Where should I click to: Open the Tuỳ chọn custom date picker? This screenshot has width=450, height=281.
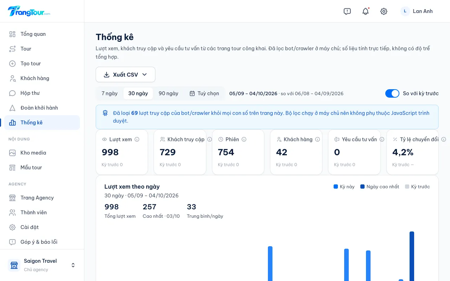tap(204, 93)
